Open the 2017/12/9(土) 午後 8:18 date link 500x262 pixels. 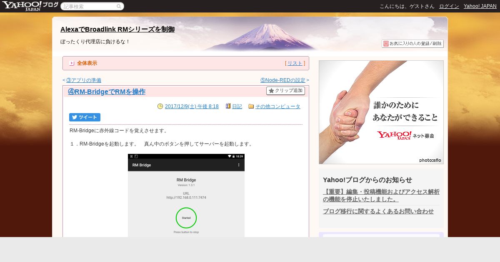192,106
